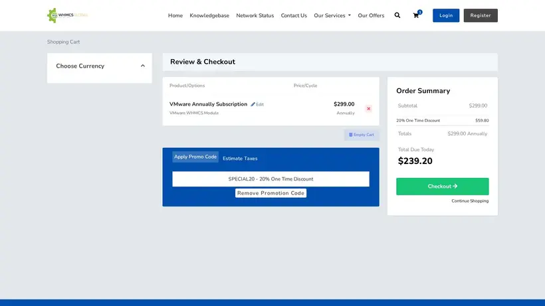The image size is (545, 306).
Task: Click the Login button
Action: (446, 15)
